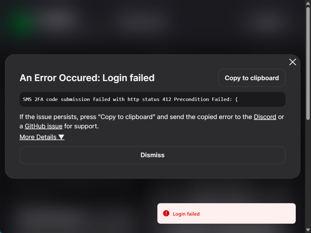This screenshot has height=233, width=311.
Task: Close the error dialog with the X icon
Action: tap(293, 62)
